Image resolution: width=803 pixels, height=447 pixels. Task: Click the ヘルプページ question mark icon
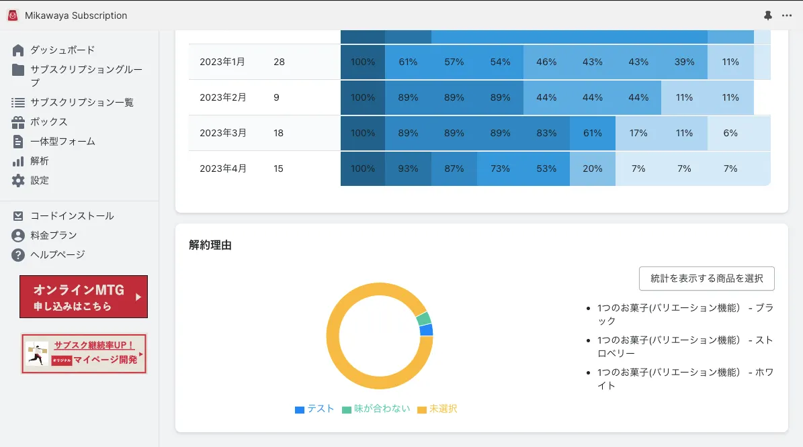(x=18, y=254)
